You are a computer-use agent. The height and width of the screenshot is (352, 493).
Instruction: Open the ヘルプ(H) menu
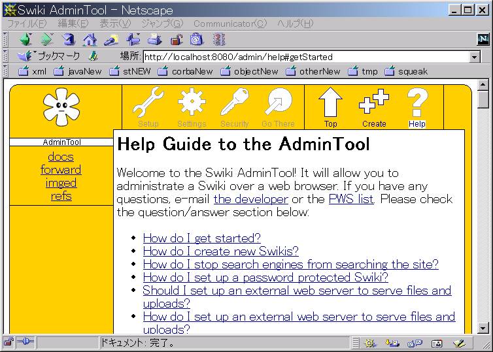tap(296, 24)
